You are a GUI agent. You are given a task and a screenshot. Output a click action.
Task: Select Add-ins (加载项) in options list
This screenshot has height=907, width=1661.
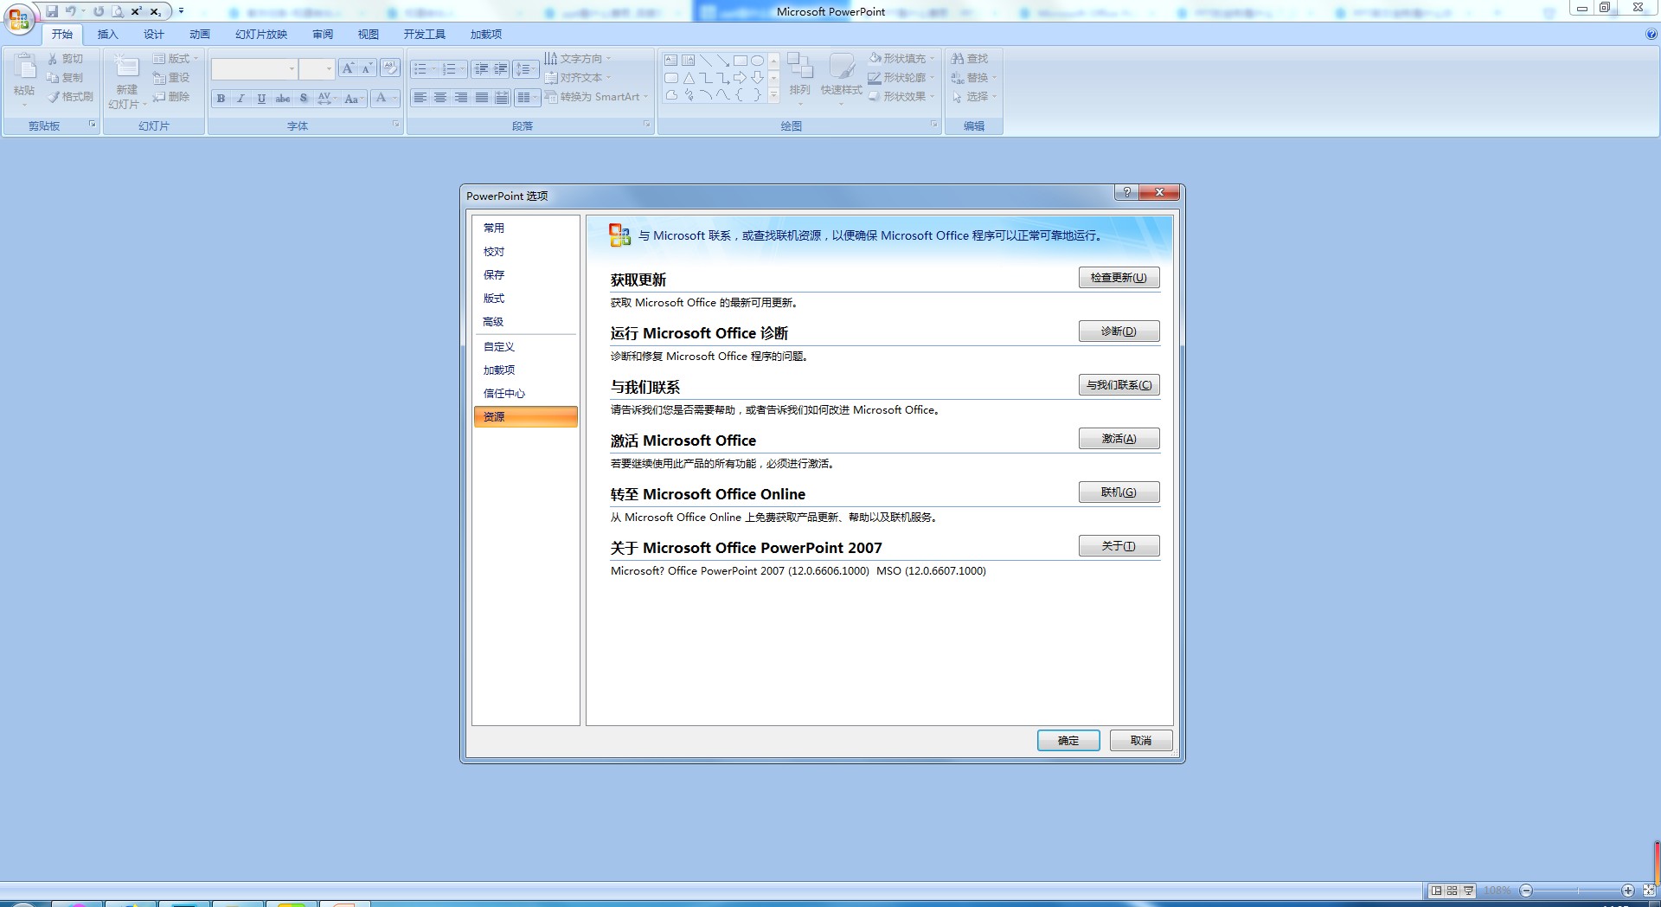point(526,370)
